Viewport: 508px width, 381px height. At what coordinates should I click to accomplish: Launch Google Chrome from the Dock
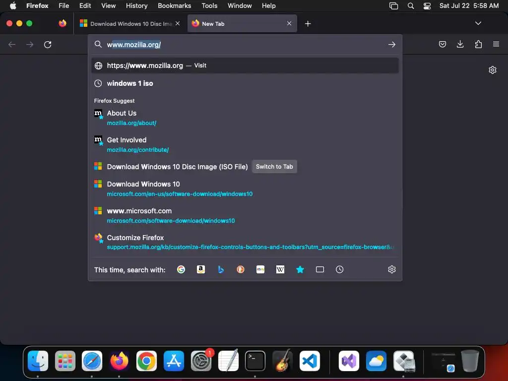(x=146, y=361)
